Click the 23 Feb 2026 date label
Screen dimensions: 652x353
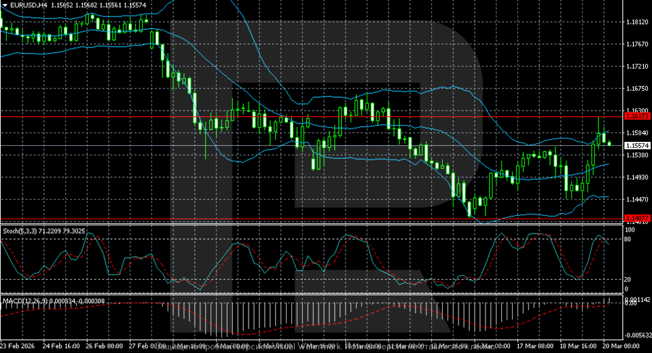[19, 347]
